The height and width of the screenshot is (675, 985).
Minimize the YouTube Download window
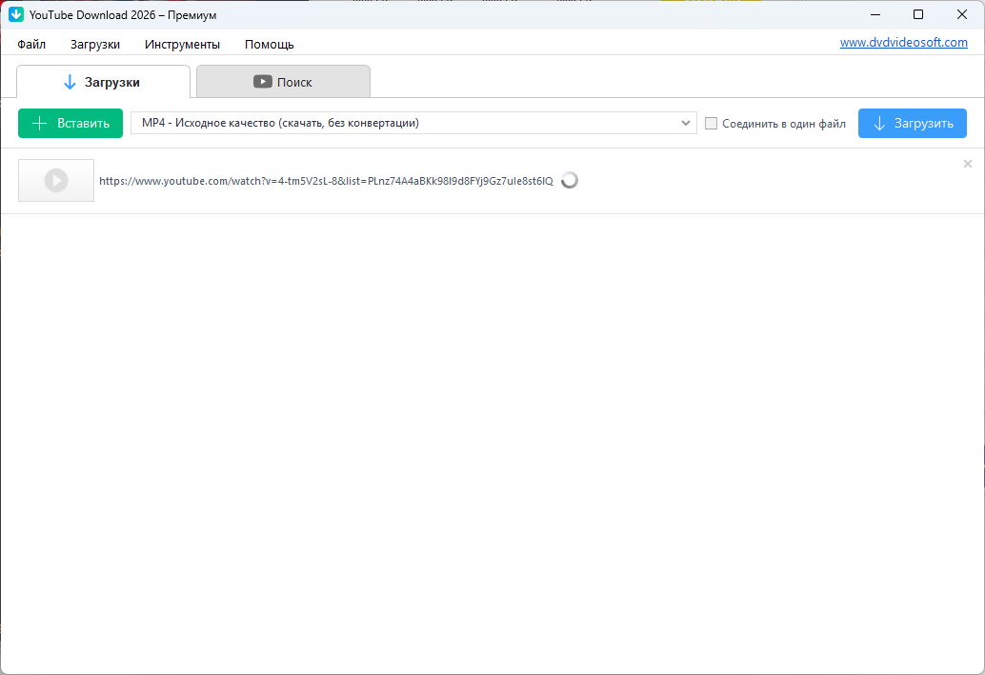(874, 14)
